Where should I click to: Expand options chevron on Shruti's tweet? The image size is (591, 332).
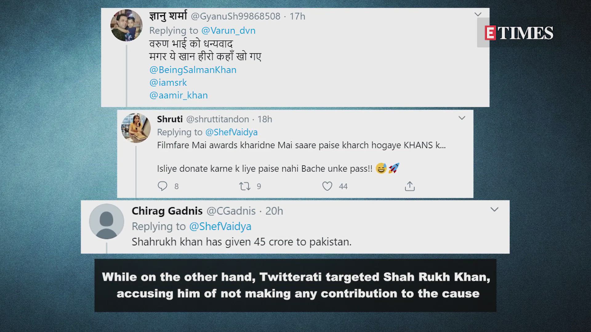462,118
